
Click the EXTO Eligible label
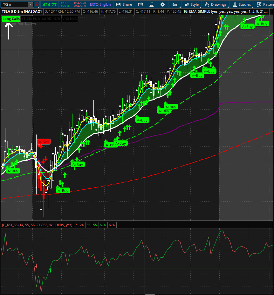(100, 5)
